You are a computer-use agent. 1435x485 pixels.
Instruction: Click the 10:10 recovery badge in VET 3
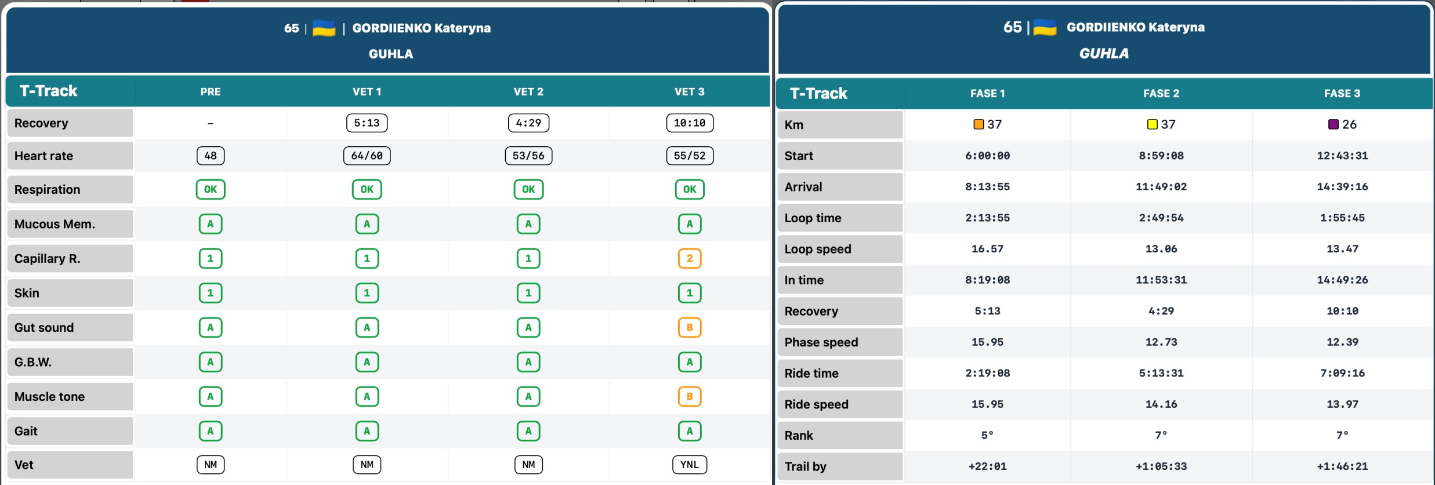coord(689,123)
